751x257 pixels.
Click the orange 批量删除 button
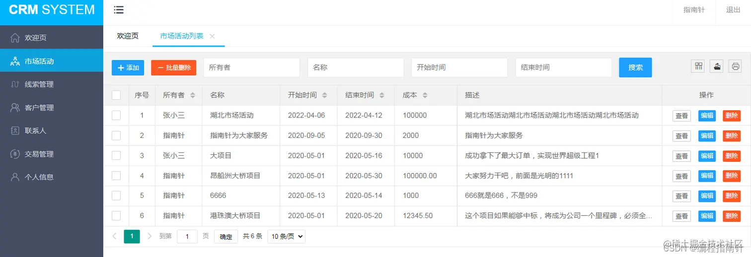click(x=174, y=67)
